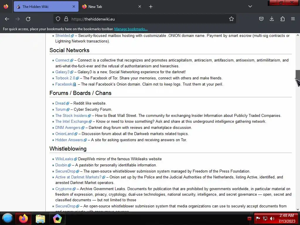300x225 pixels.
Task: Go back to the previous page
Action: click(7, 19)
